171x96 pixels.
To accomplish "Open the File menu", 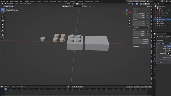I will [x=4, y=1].
